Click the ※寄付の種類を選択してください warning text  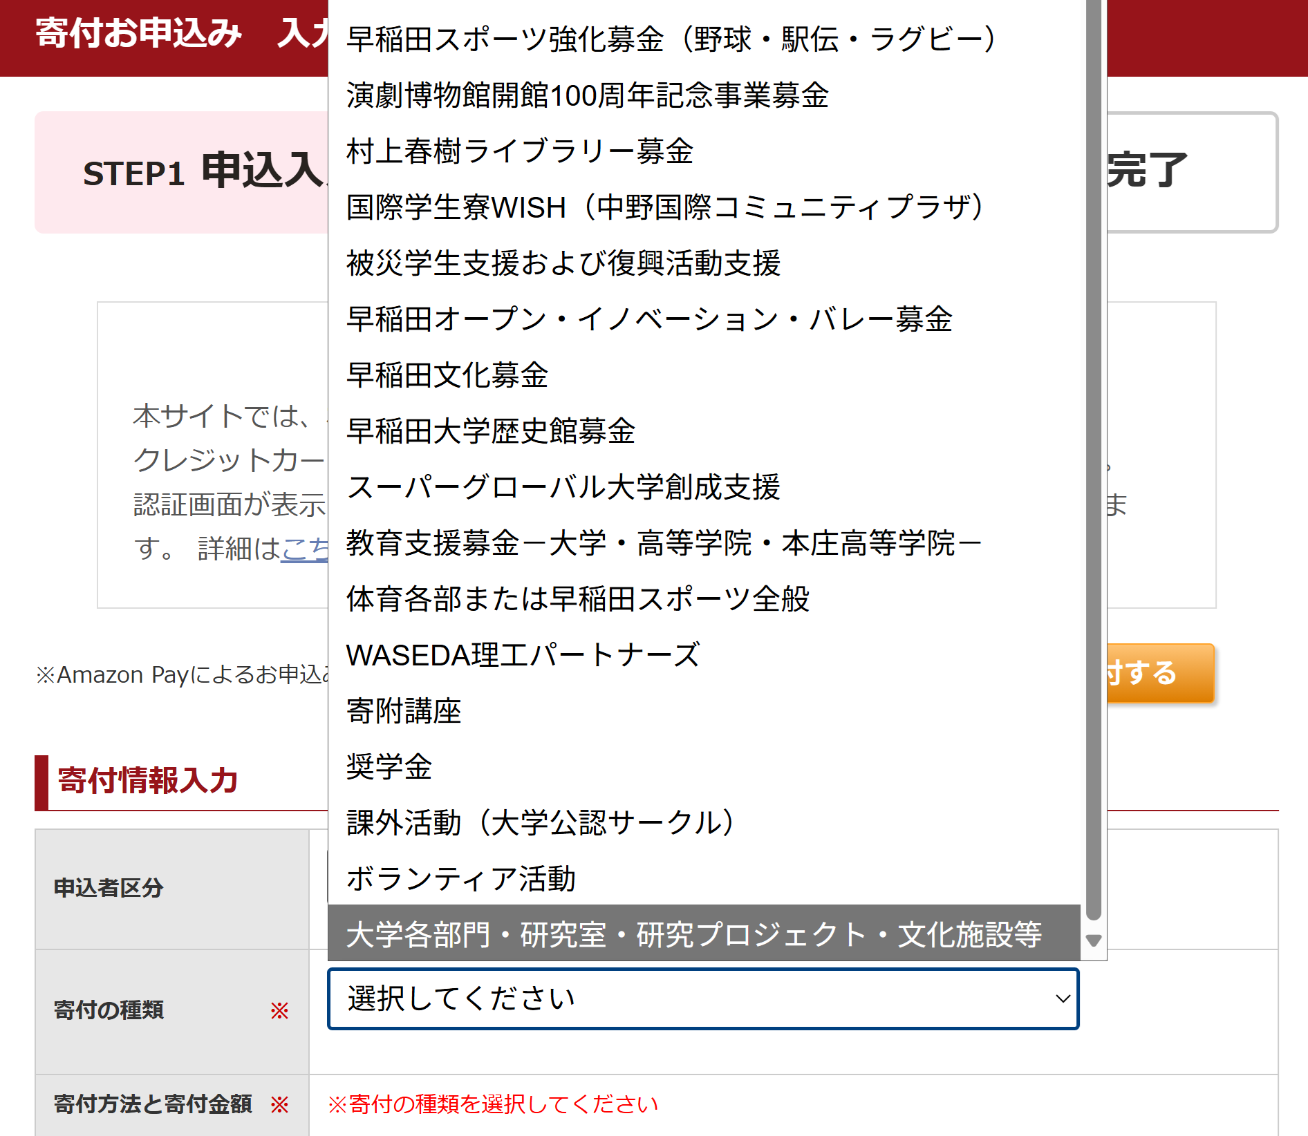point(492,1104)
